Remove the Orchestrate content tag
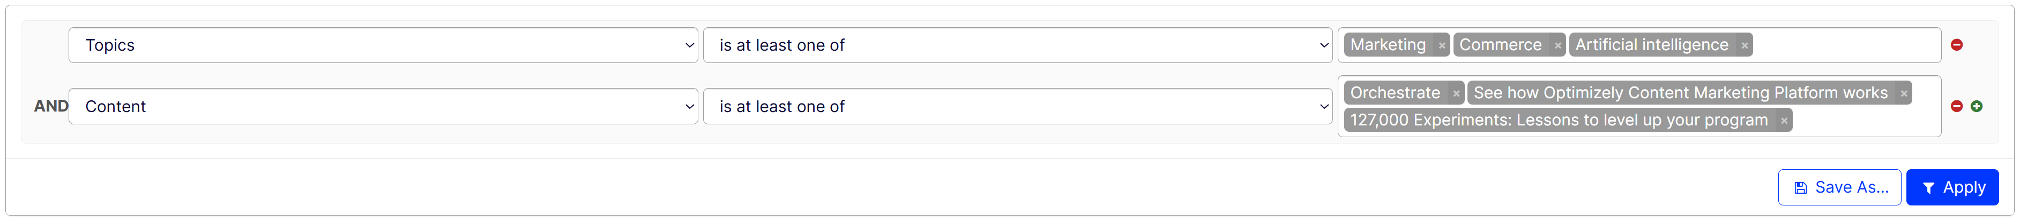The height and width of the screenshot is (222, 2020). 1456,94
